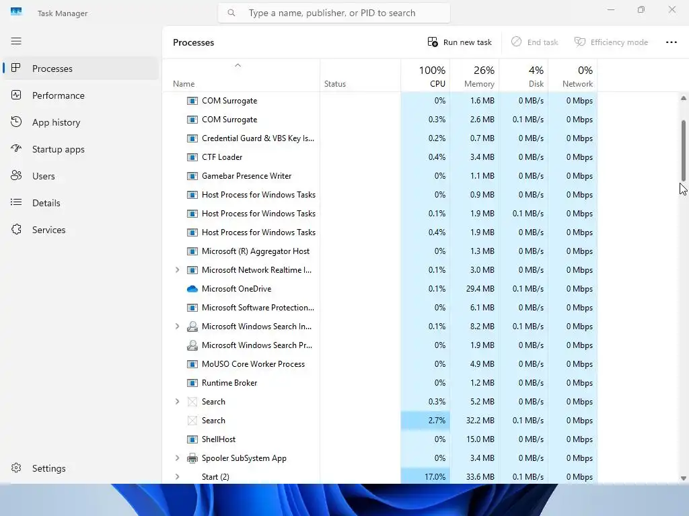Click the Runtime Broker process icon
This screenshot has height=516, width=689.
click(192, 382)
